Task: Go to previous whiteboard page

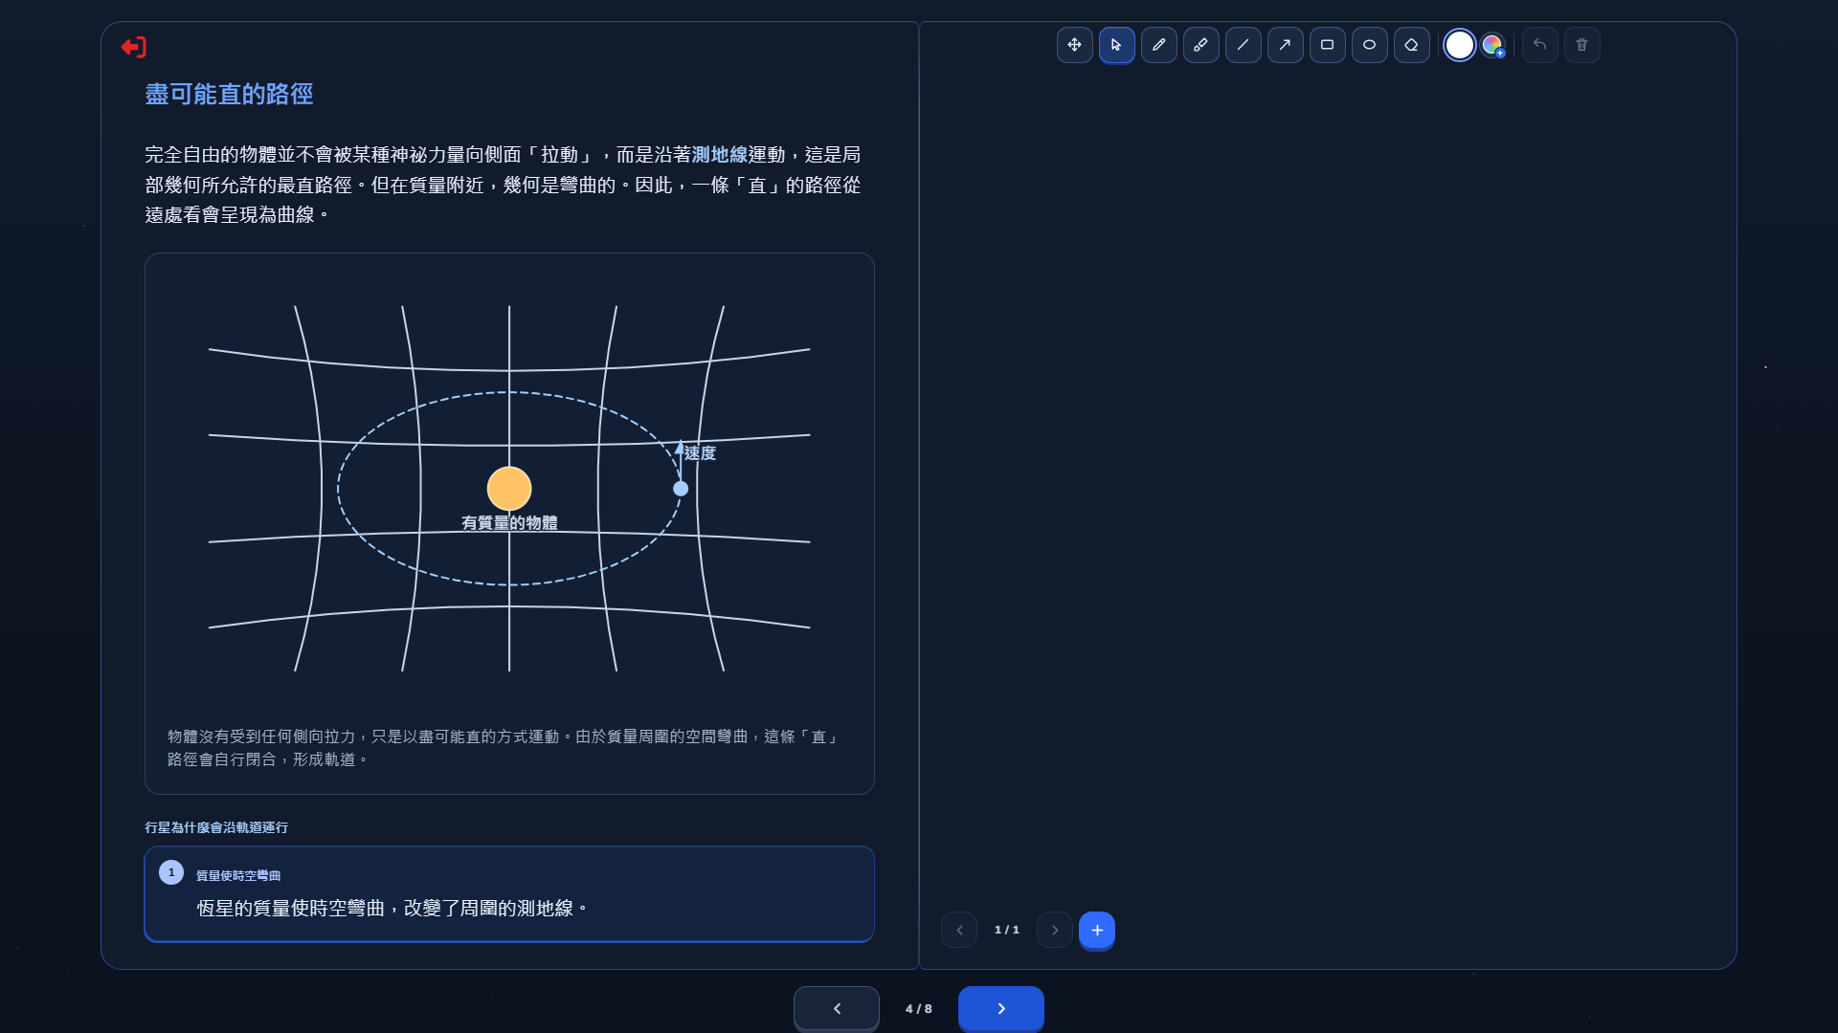Action: tap(959, 930)
